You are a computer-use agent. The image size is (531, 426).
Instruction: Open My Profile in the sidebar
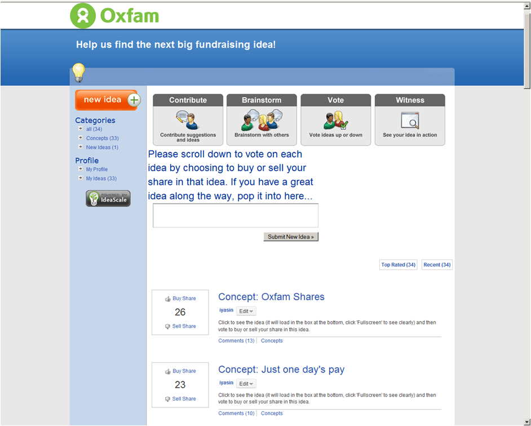pos(96,169)
